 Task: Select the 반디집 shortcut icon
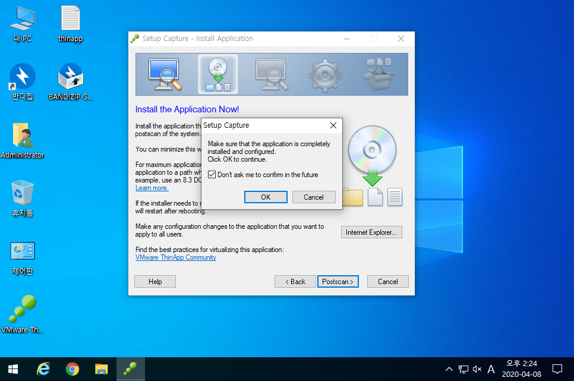[23, 82]
